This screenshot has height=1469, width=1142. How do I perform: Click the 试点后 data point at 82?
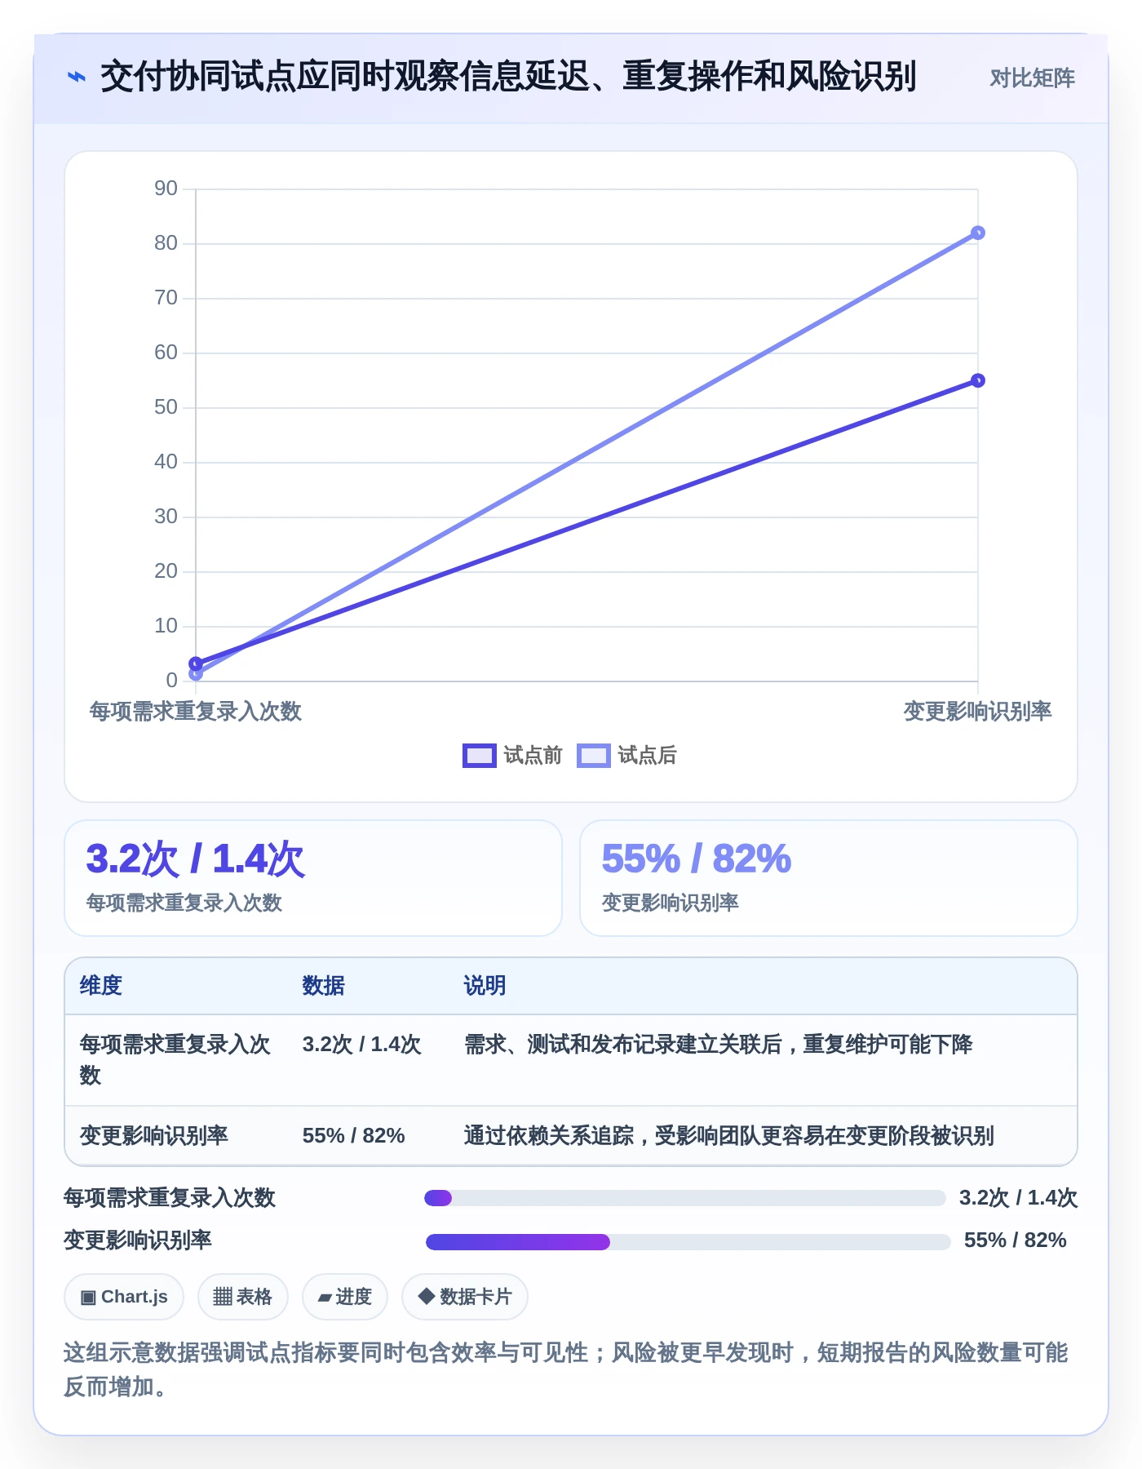point(977,233)
